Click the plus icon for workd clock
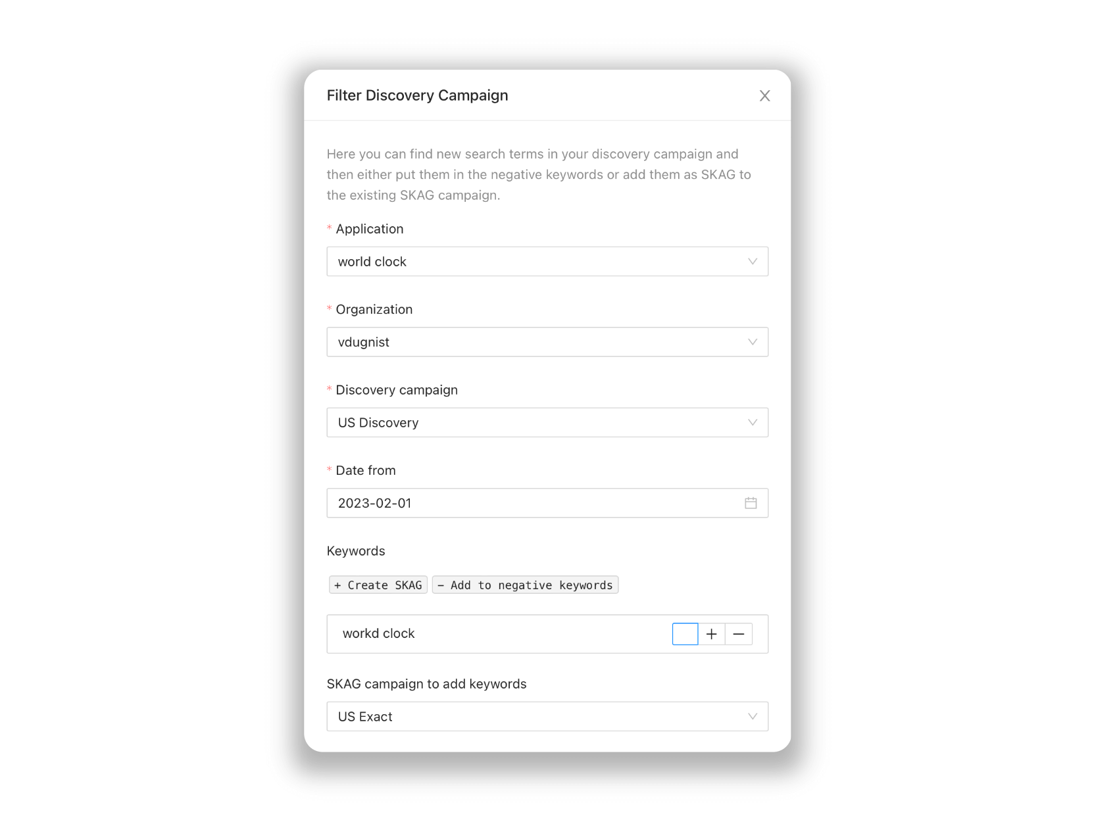 (x=711, y=634)
